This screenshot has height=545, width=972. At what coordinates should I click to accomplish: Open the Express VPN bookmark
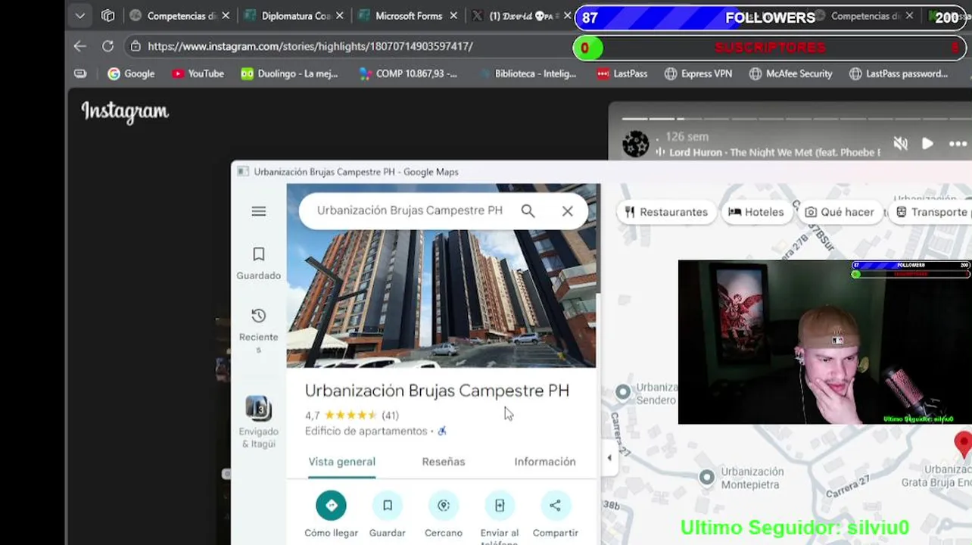coord(697,73)
